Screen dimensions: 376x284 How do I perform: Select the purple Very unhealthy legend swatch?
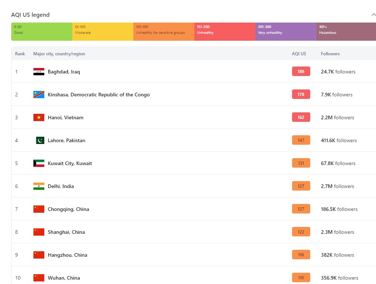(286, 32)
